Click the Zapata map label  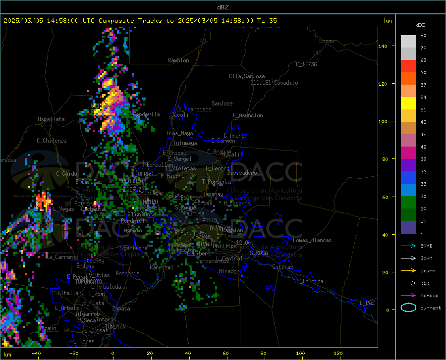[121, 309]
